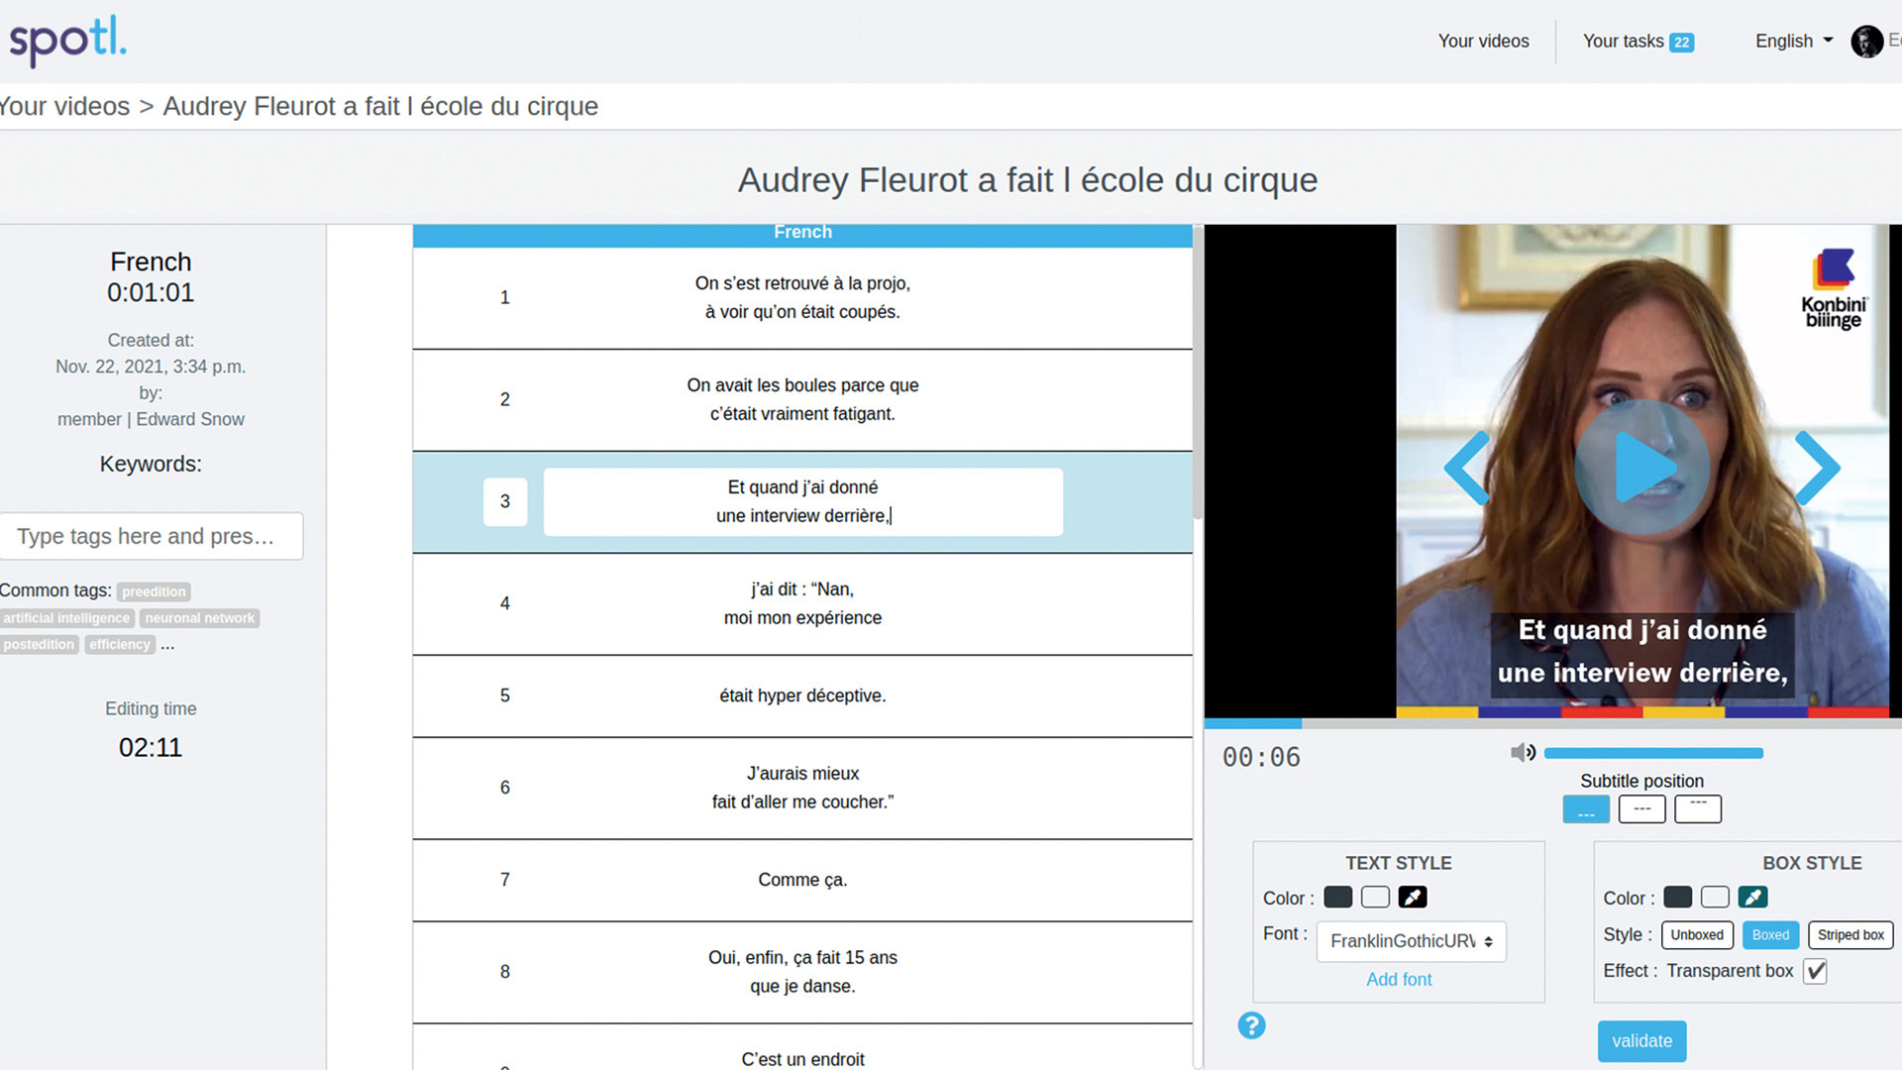1902x1070 pixels.
Task: Open the user profile avatar
Action: [1866, 42]
